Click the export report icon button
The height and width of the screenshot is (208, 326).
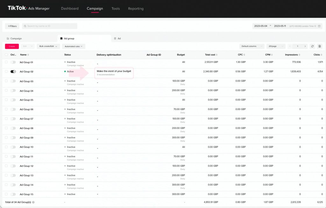[x=320, y=46]
